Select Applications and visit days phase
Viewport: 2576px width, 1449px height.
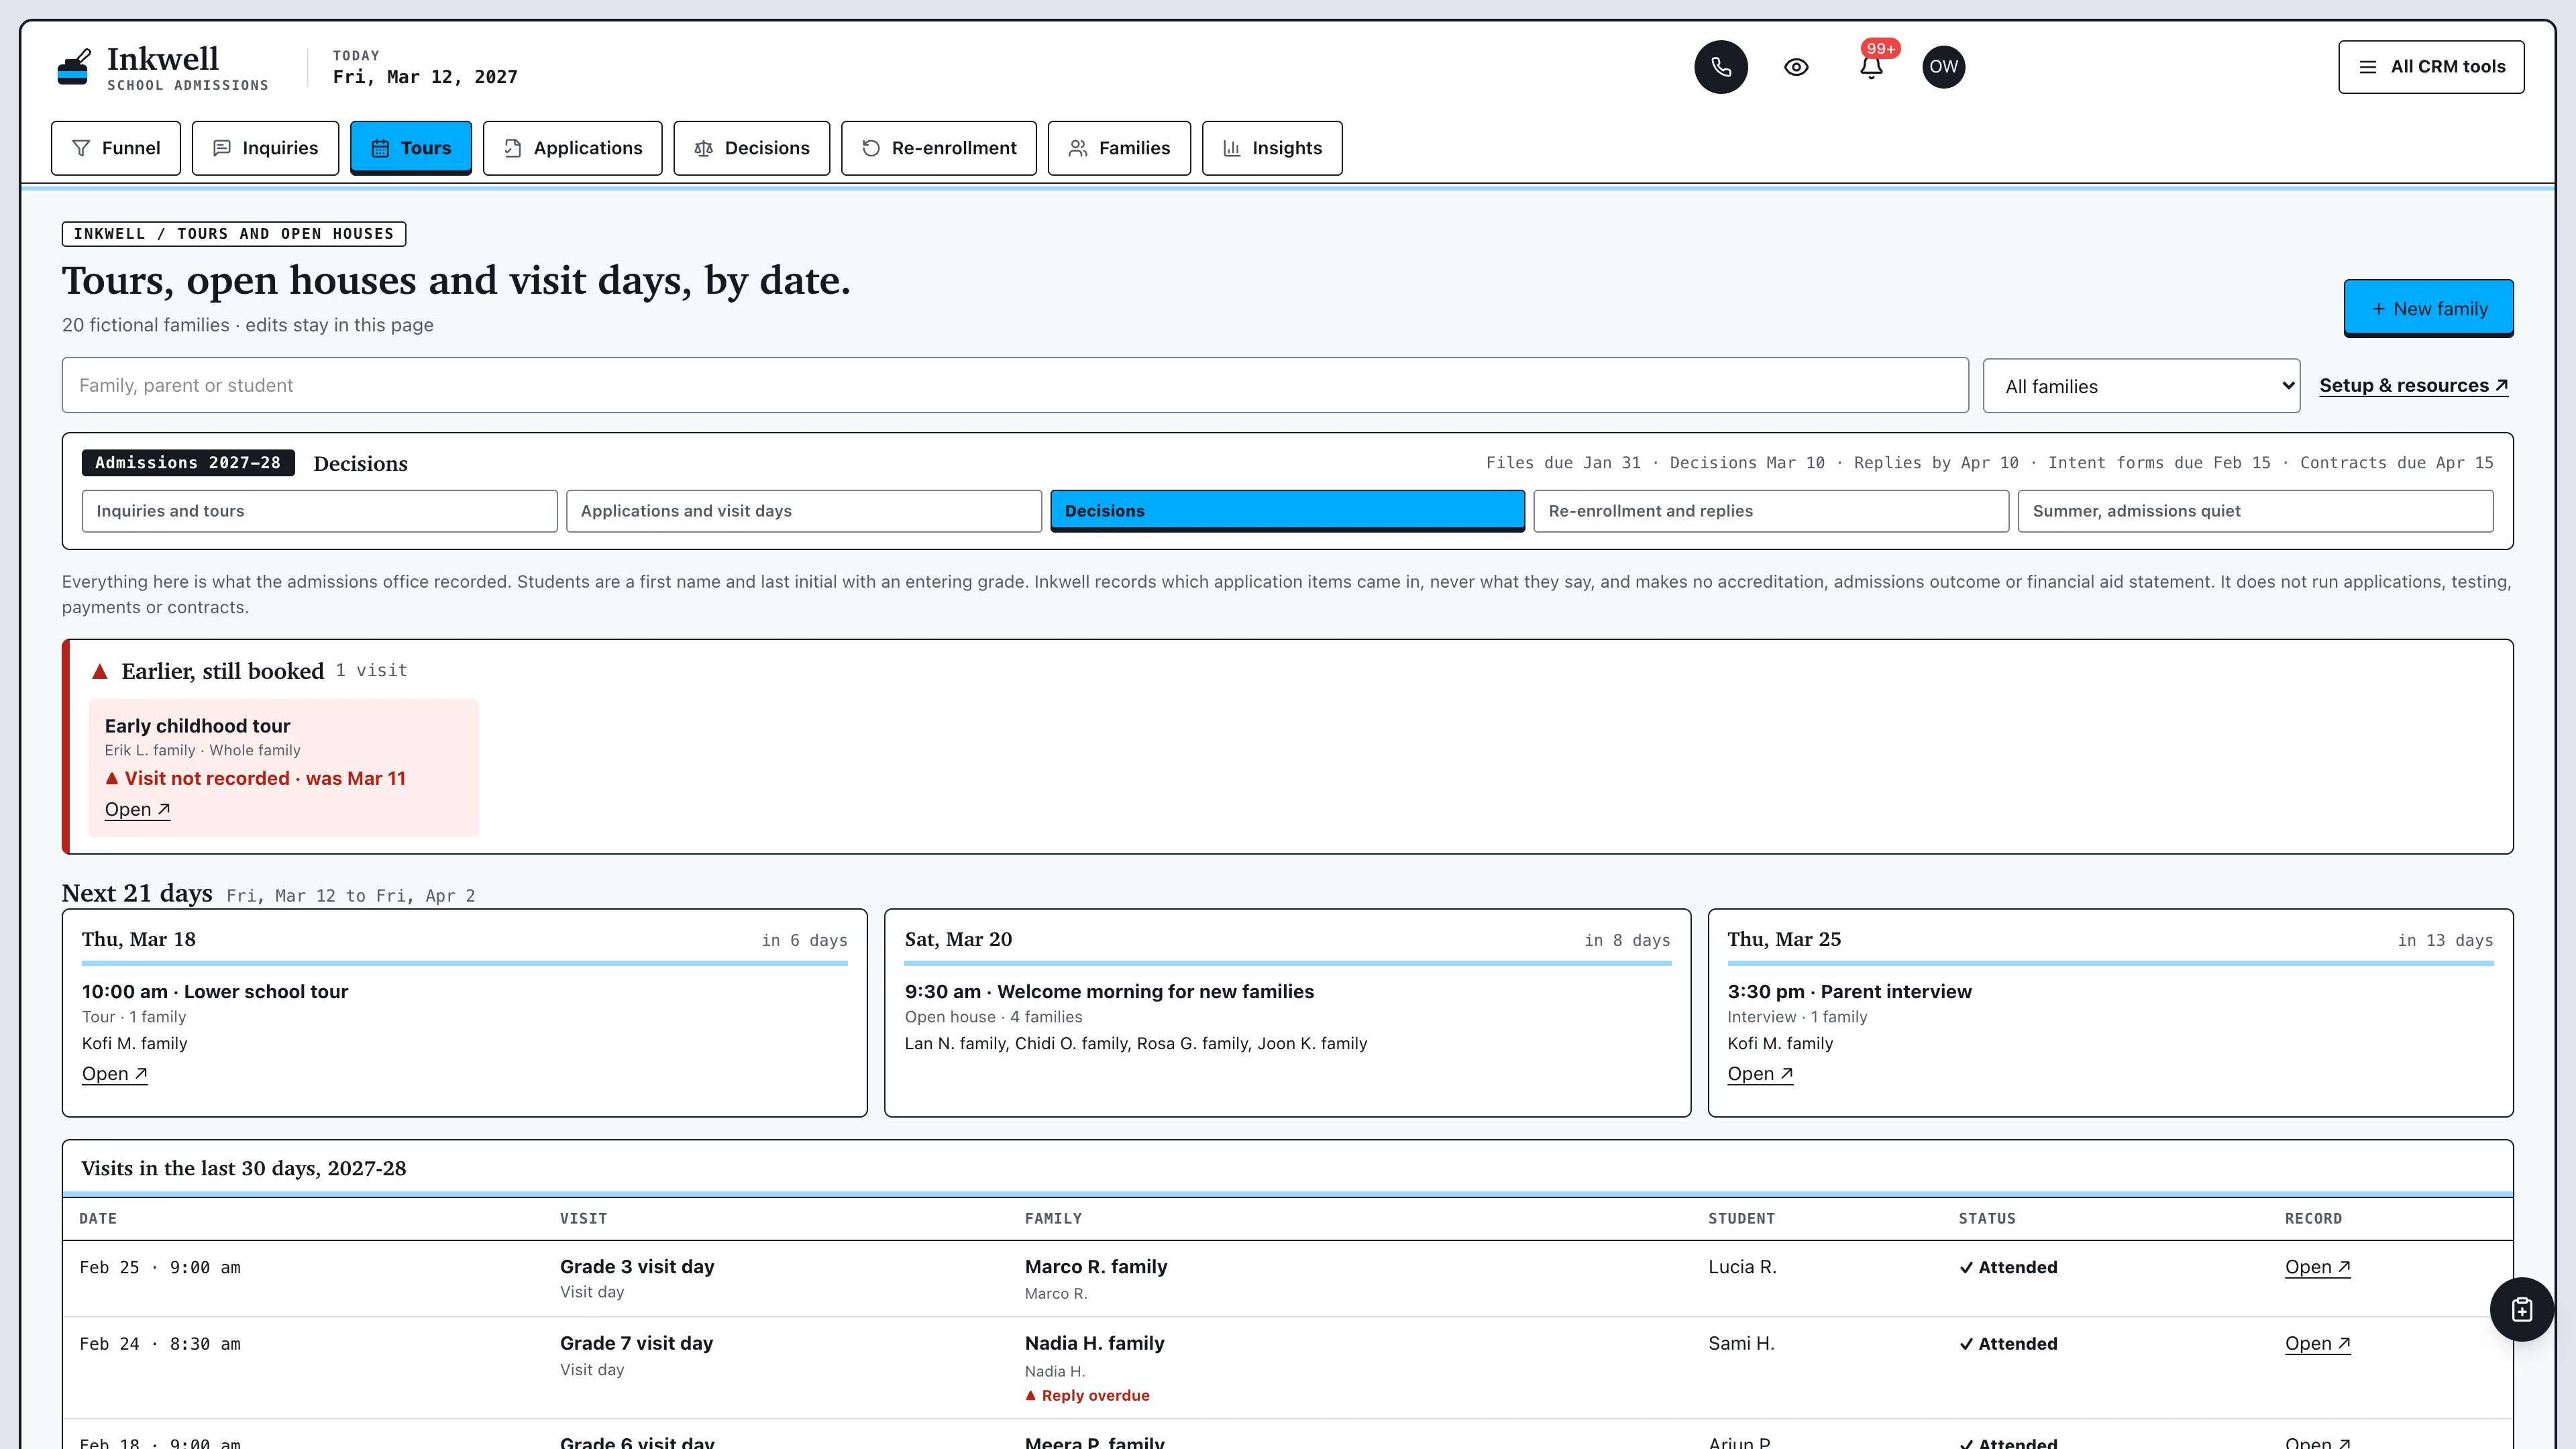tap(804, 511)
